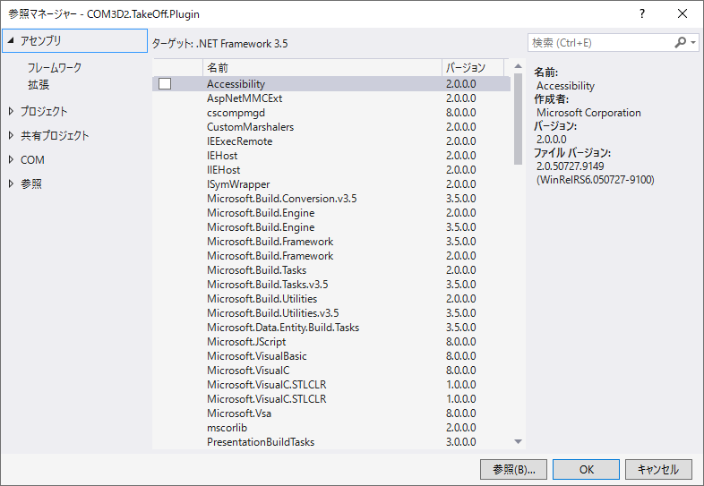This screenshot has height=486, width=704.
Task: Click the list scrollbar down arrow
Action: pos(518,441)
